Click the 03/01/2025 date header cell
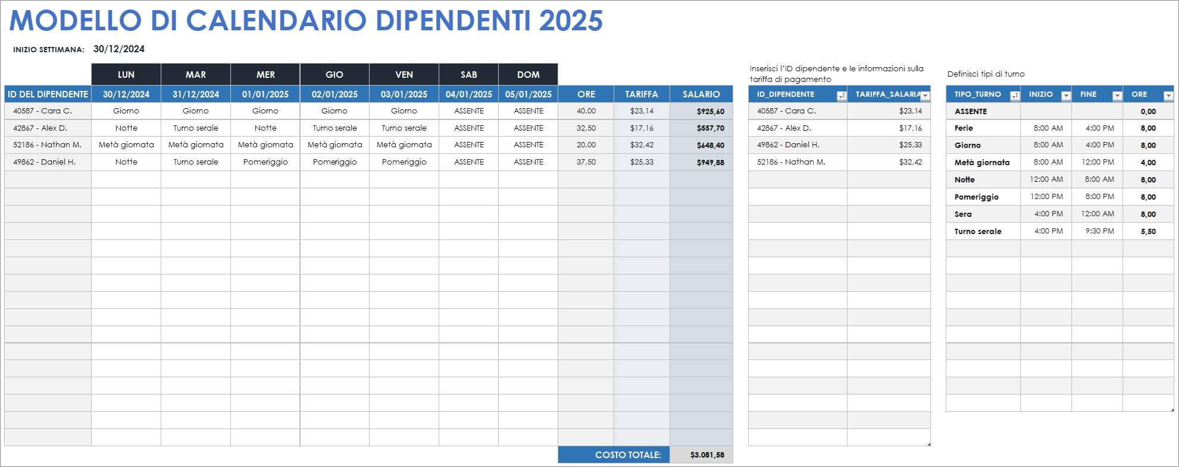 click(x=404, y=94)
